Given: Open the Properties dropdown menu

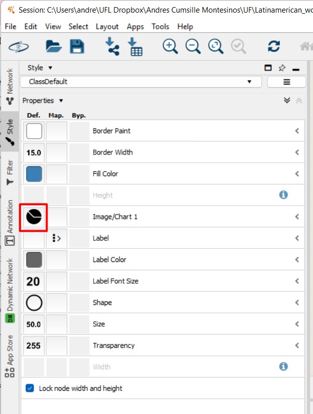Looking at the screenshot, I should coord(43,100).
